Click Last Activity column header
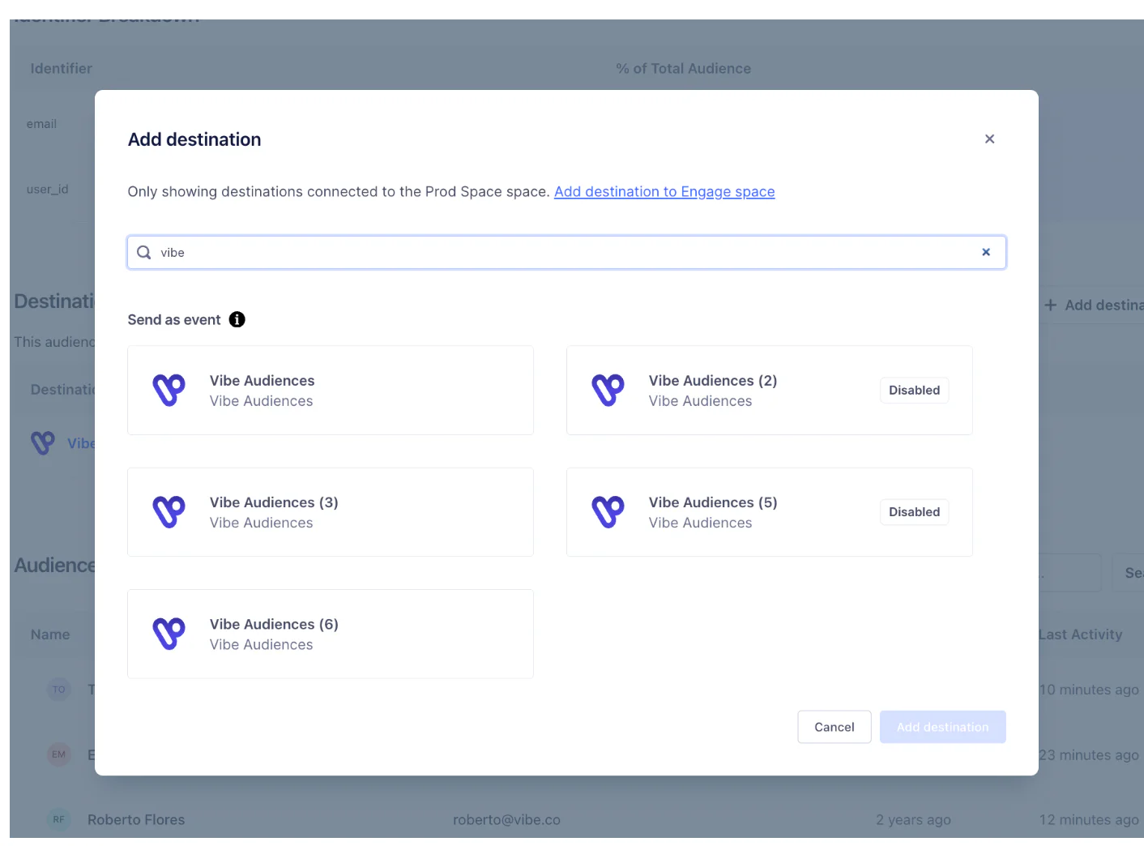This screenshot has width=1144, height=846. [x=1081, y=634]
